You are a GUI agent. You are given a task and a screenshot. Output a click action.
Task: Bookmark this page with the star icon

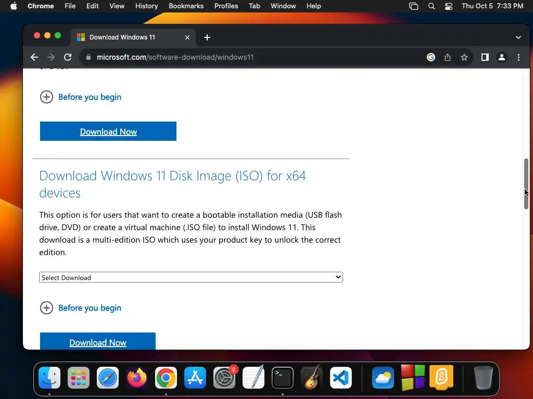pos(464,57)
